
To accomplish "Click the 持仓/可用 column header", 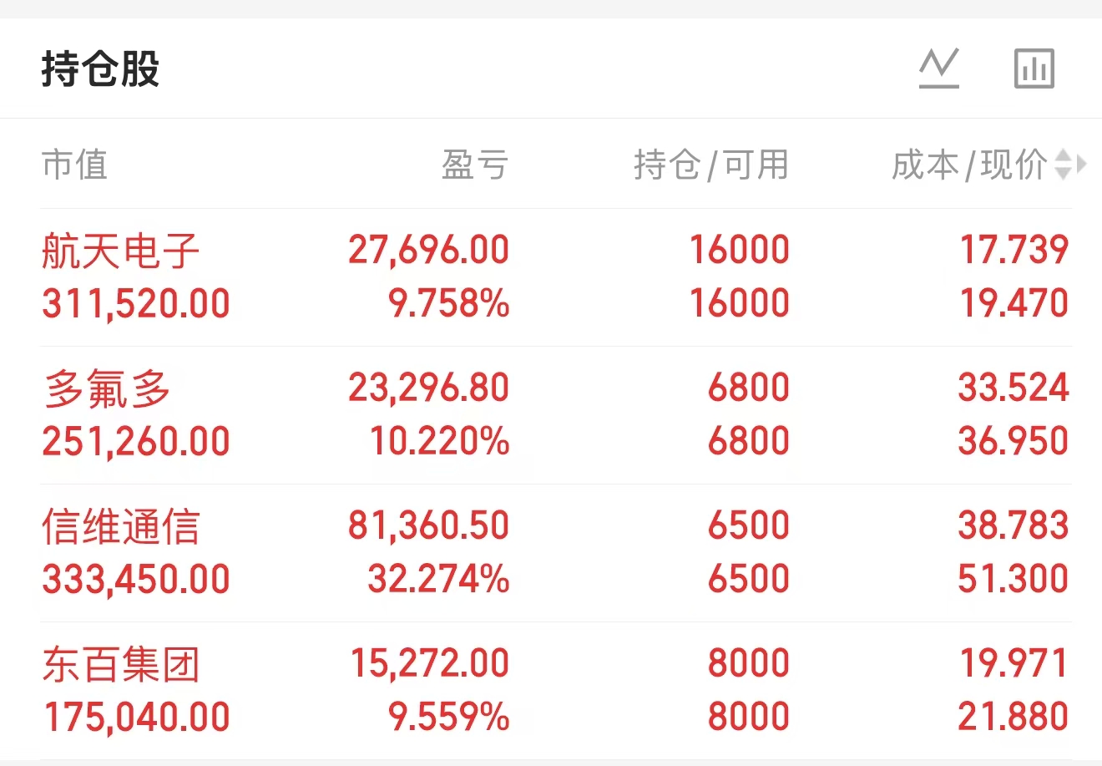I will [710, 165].
